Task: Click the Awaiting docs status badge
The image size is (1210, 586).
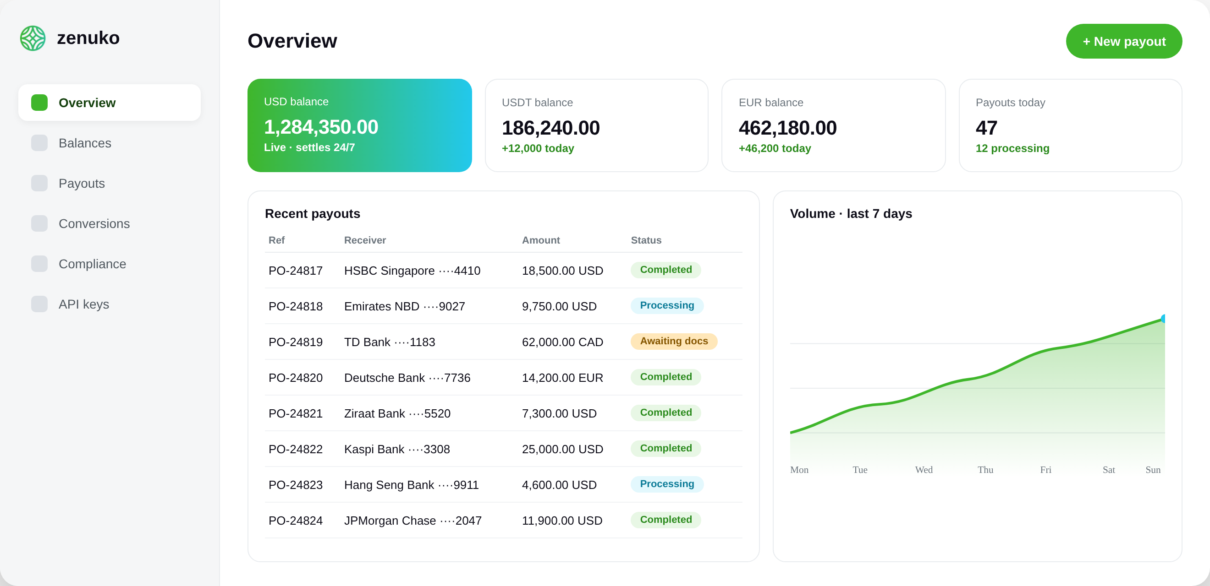Action: point(674,341)
